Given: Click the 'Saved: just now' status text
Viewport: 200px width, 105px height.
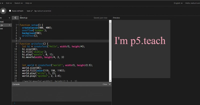Looking at the screenshot, I should 100,18.
